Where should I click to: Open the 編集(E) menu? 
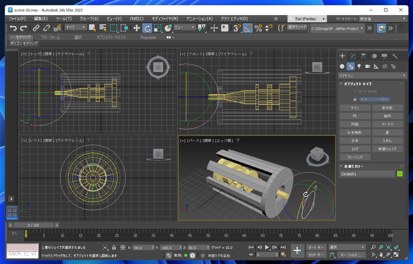click(41, 19)
